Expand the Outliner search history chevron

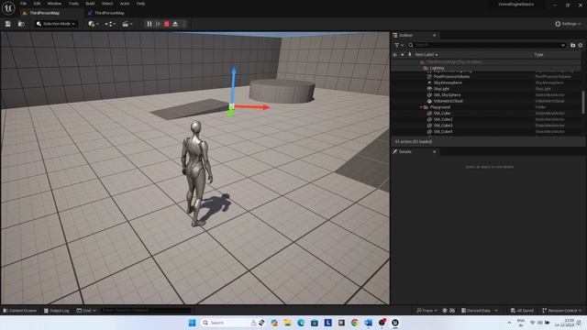[562, 45]
